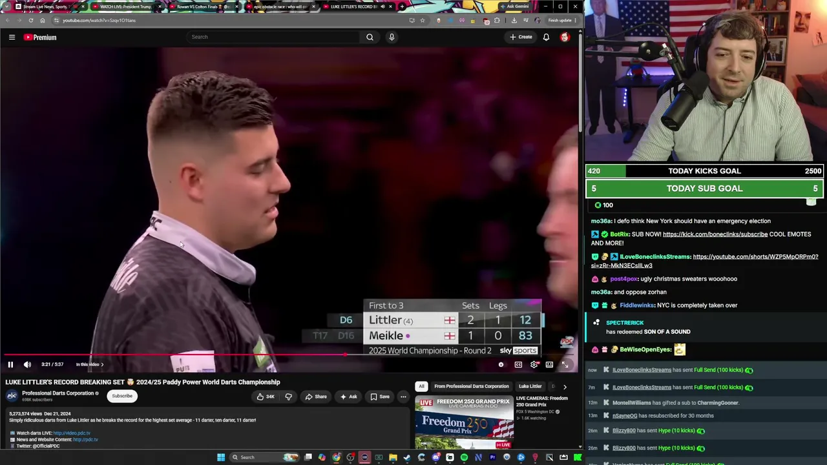
Task: Open the video.pdc.tv link
Action: [72, 433]
